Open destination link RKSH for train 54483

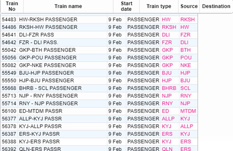[x=187, y=19]
